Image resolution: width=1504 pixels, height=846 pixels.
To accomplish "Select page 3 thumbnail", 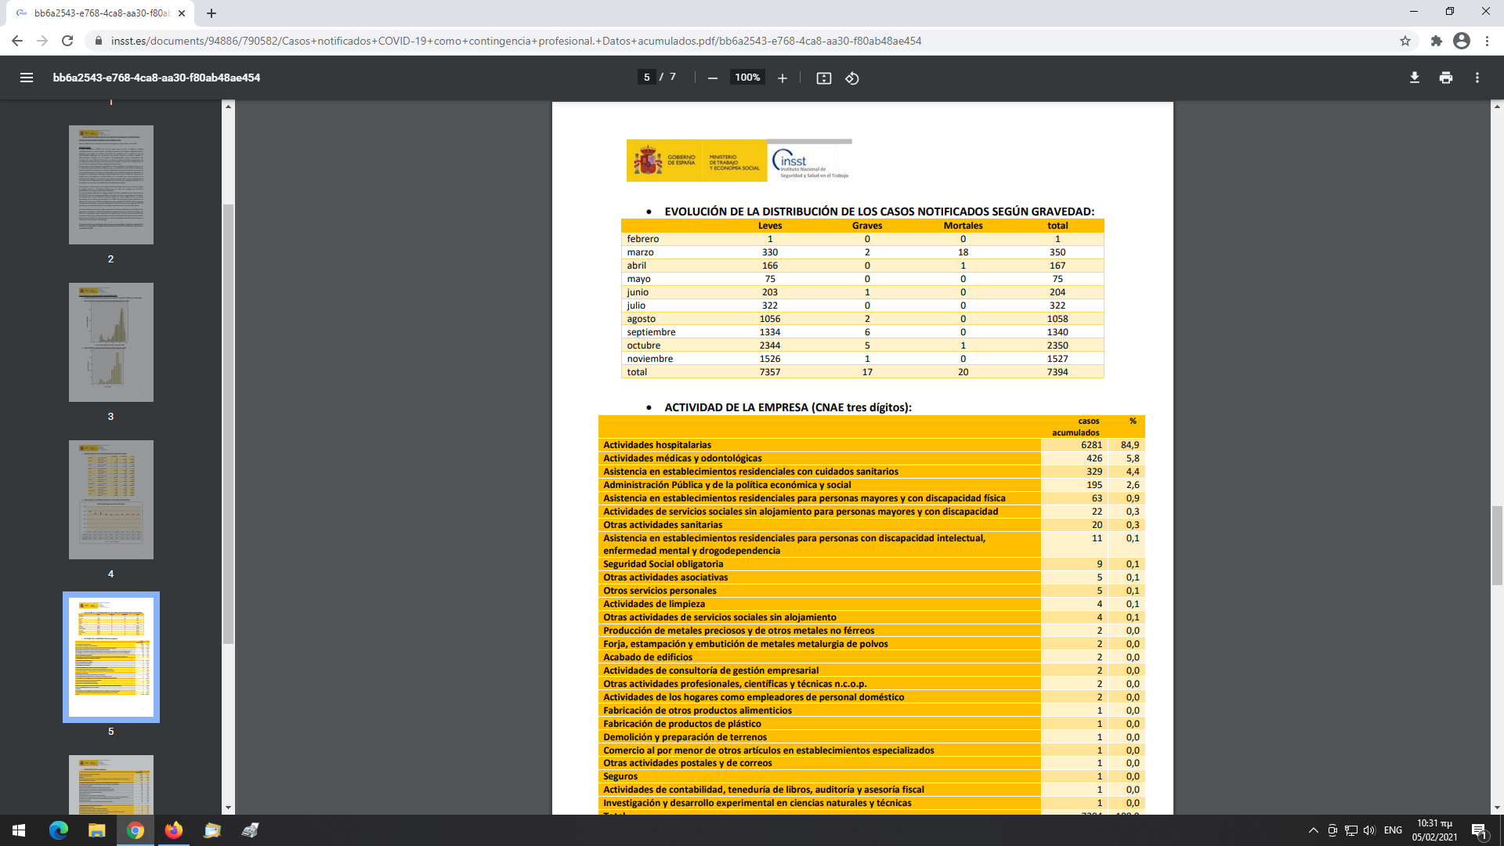I will (111, 342).
